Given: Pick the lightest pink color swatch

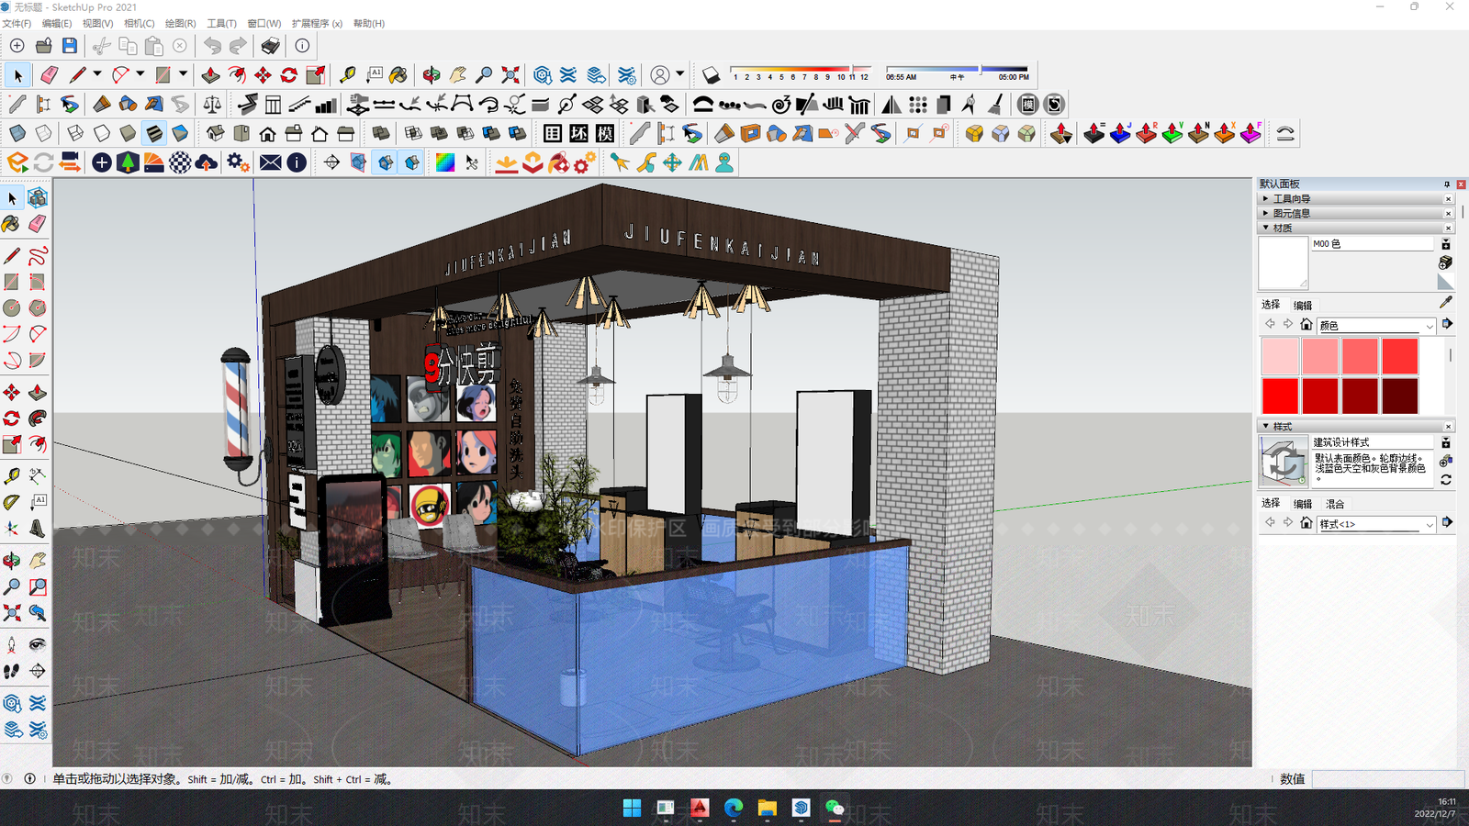Looking at the screenshot, I should pos(1280,356).
